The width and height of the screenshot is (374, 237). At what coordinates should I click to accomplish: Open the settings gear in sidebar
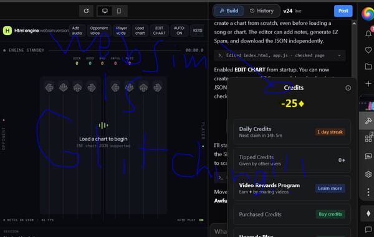(x=368, y=174)
